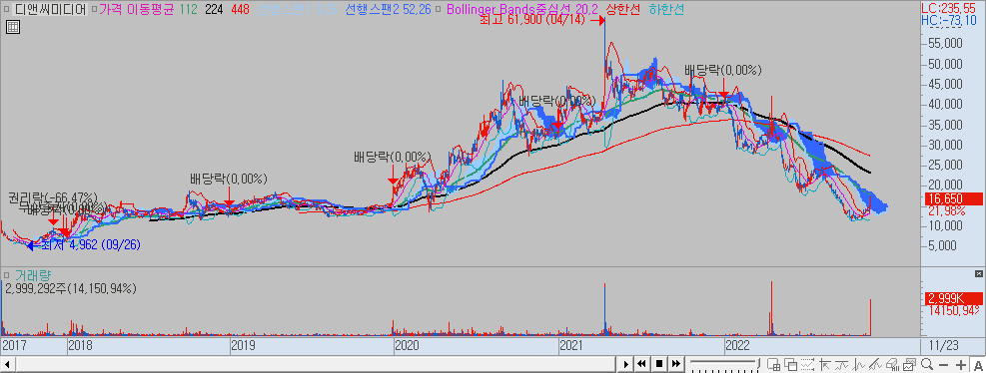Click the 배당락(0.00%) marker near 2019
Screen dimensions: 986x373
(229, 179)
